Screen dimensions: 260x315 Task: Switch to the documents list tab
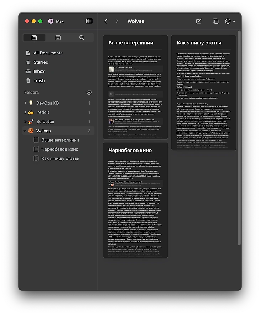pos(34,38)
